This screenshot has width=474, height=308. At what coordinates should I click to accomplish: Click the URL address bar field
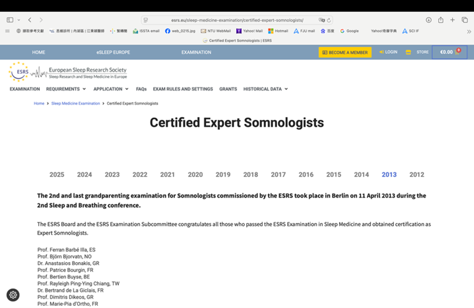coord(237,20)
